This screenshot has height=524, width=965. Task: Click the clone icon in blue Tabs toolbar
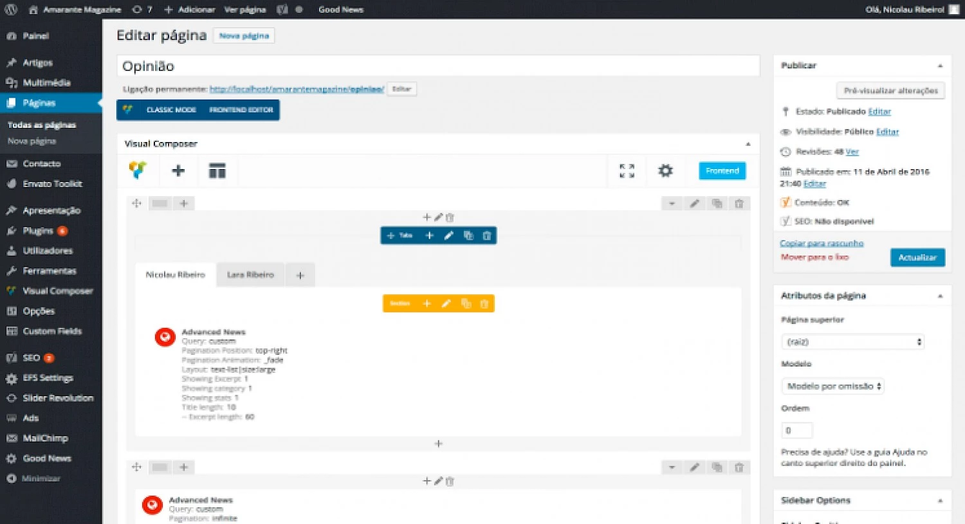(468, 236)
